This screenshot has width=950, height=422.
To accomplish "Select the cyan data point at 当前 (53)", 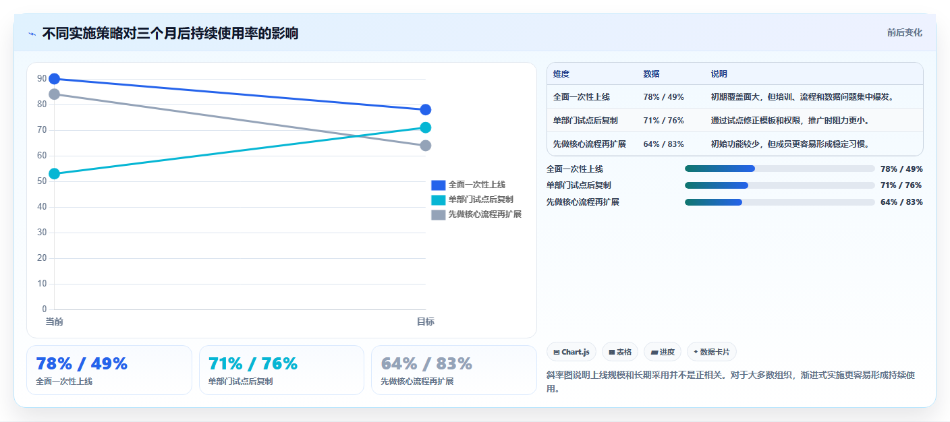I will point(55,174).
